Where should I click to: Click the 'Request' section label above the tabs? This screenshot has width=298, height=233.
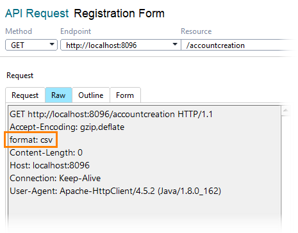[x=20, y=76]
